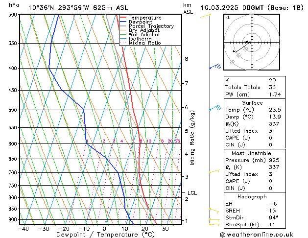Click the 'Surface' section heading
Screen dimensions: 308x238
252,103
